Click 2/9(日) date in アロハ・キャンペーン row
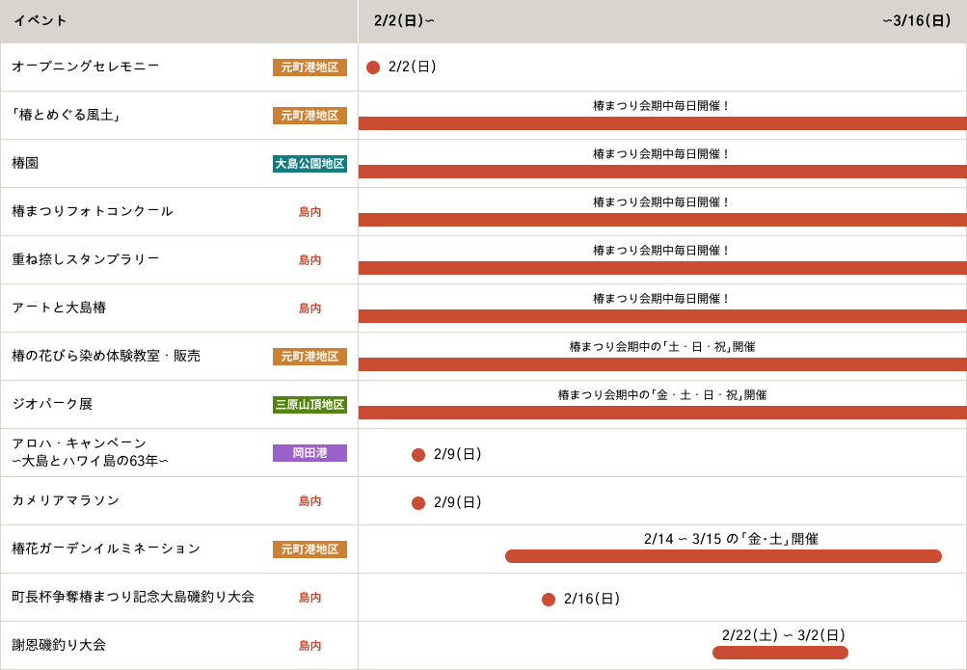Screen dimensions: 967x670 tap(458, 454)
